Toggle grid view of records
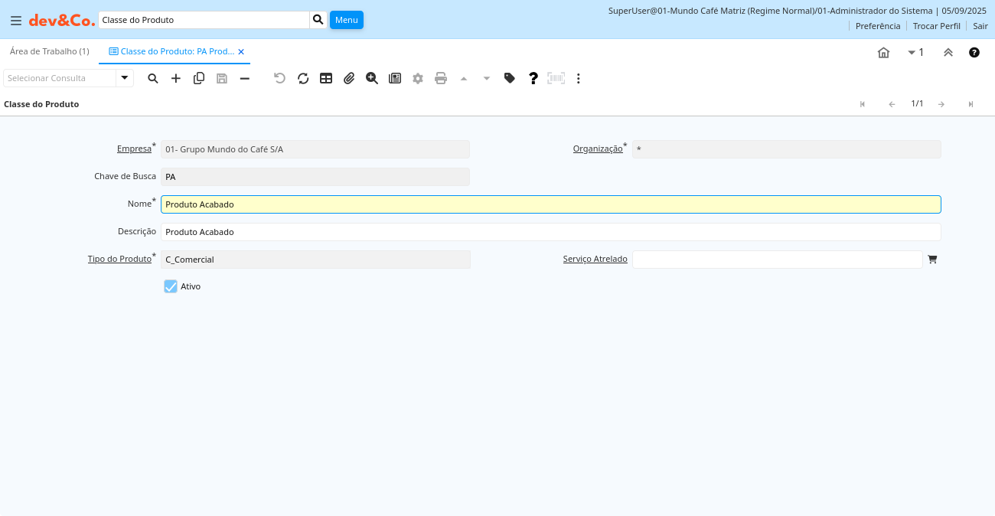 [x=326, y=78]
